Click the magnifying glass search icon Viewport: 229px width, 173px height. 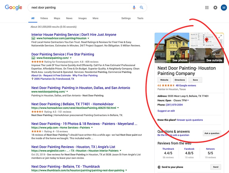tap(141, 7)
